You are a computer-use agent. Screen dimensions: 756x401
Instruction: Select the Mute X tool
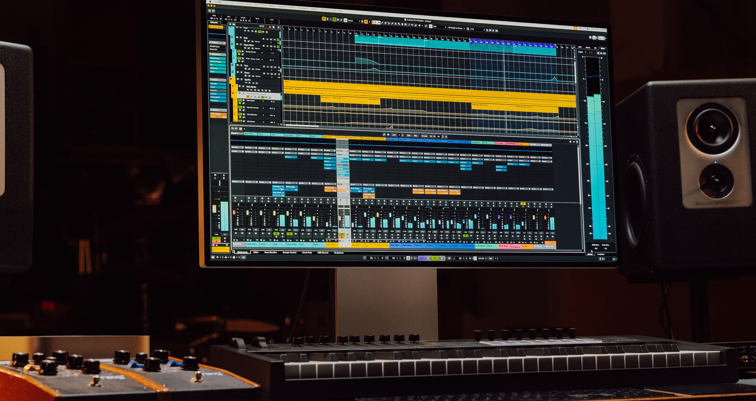point(395,24)
